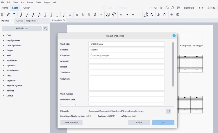
Task: Switch to the Publish tab
Action: (x=26, y=8)
